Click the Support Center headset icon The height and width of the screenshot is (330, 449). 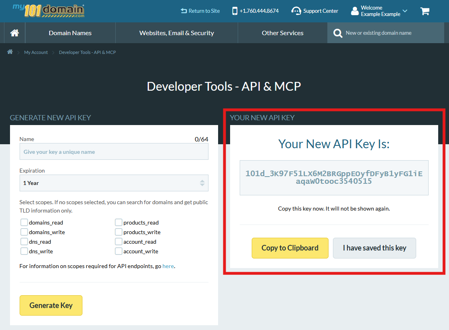point(296,11)
